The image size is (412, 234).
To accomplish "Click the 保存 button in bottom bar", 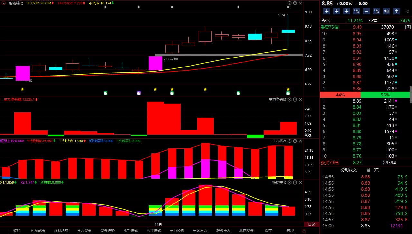I will [x=268, y=230].
